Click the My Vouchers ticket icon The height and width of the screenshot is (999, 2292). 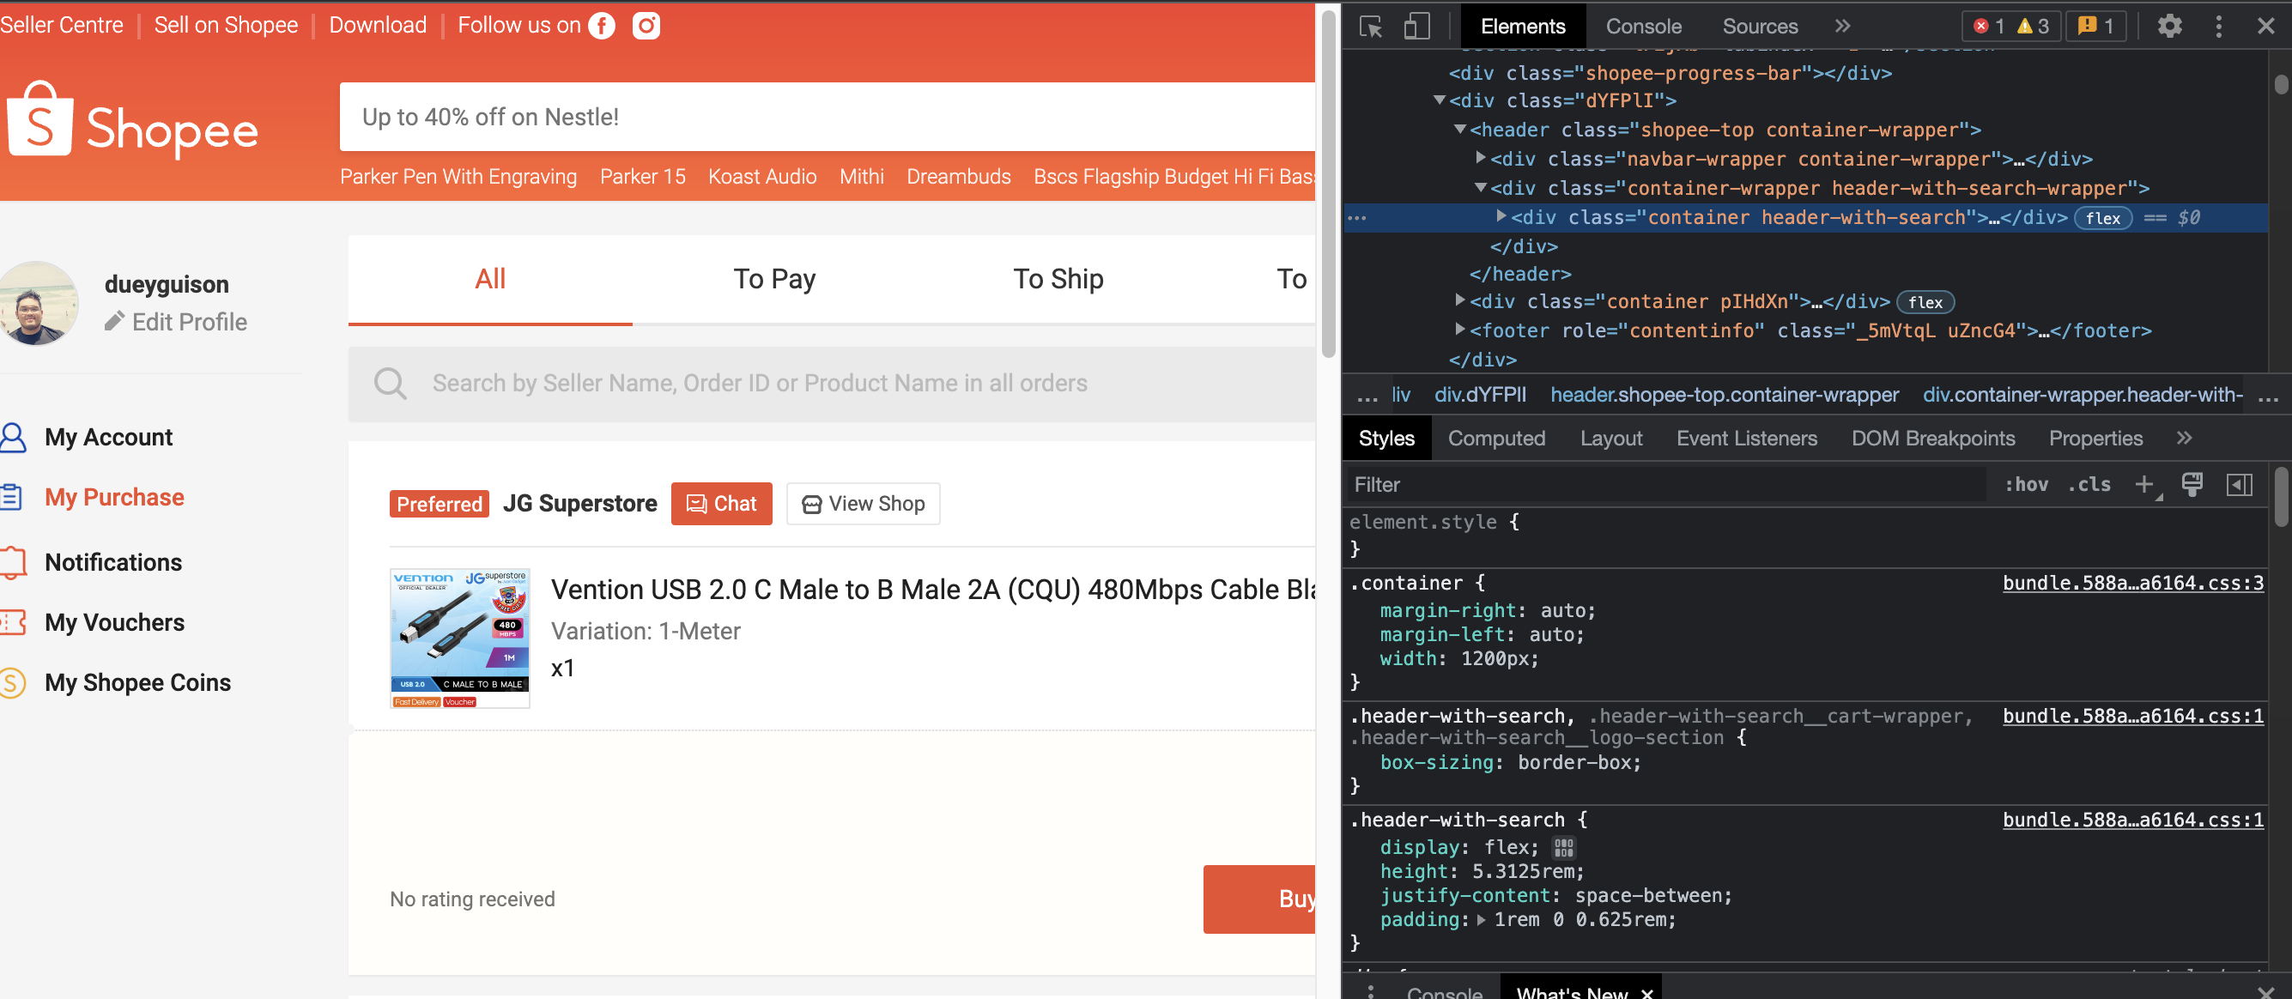(x=13, y=622)
